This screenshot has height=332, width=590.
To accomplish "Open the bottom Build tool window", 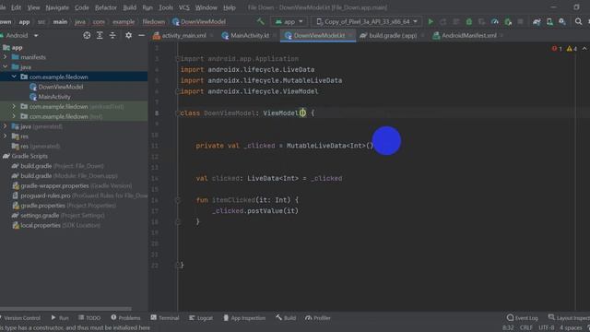I will pos(286,318).
